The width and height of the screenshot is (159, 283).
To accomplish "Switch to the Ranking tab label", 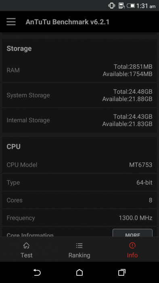I will [79, 255].
